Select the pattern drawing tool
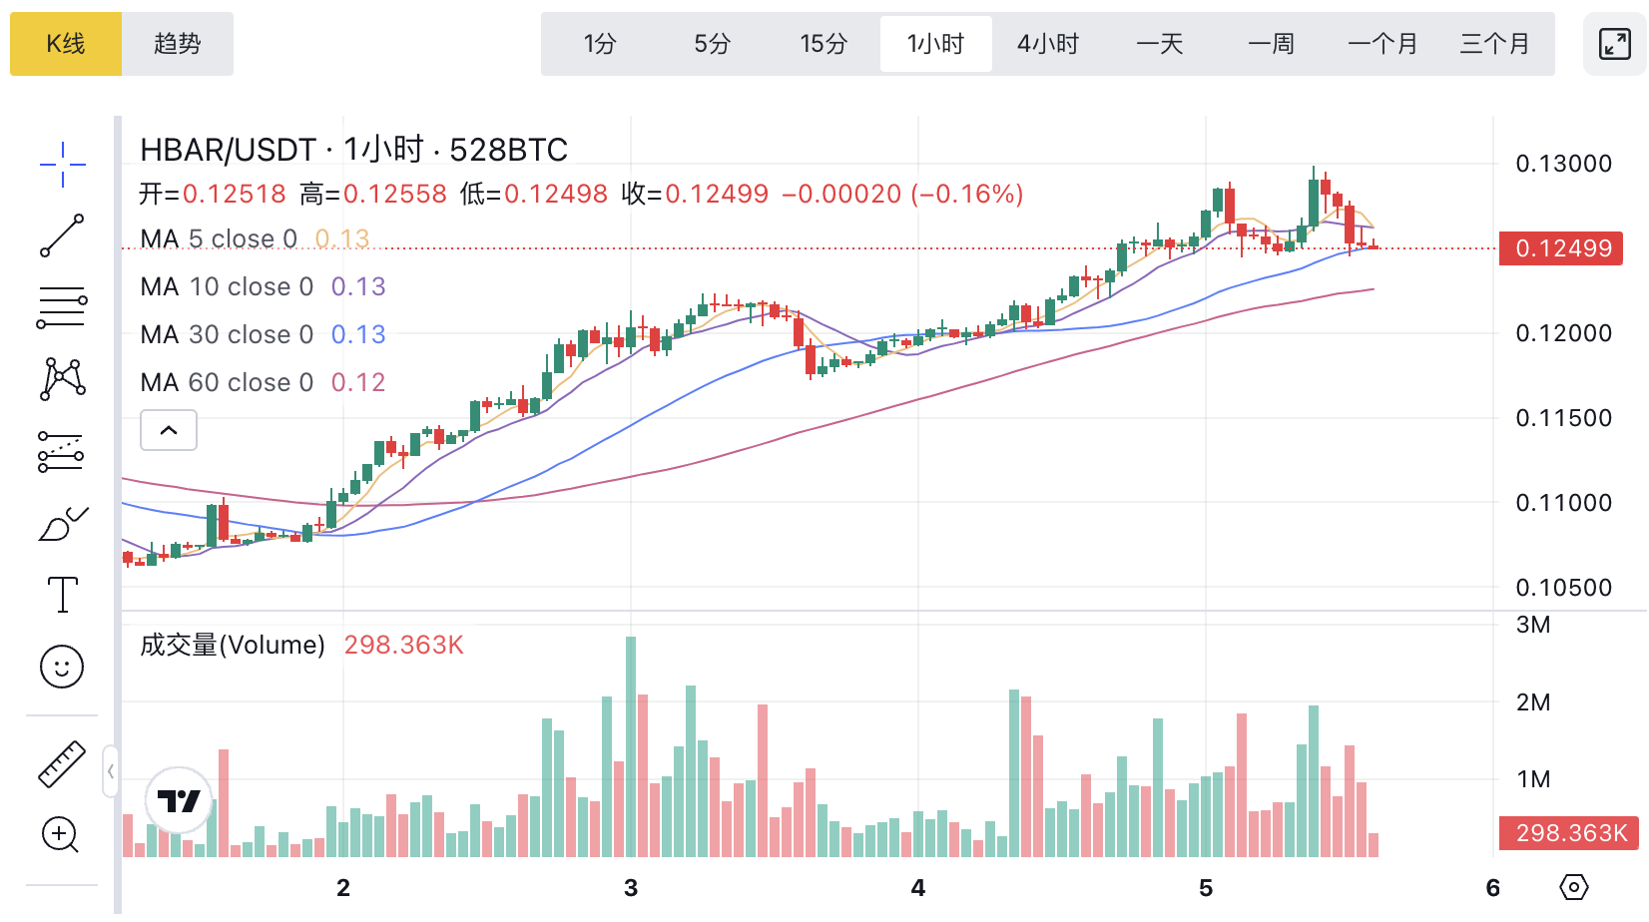The width and height of the screenshot is (1649, 922). [x=62, y=379]
